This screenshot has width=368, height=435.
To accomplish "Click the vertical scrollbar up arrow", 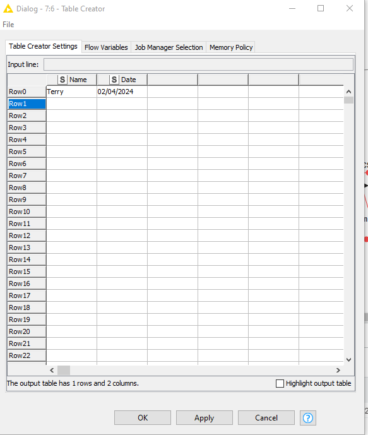I will [348, 92].
